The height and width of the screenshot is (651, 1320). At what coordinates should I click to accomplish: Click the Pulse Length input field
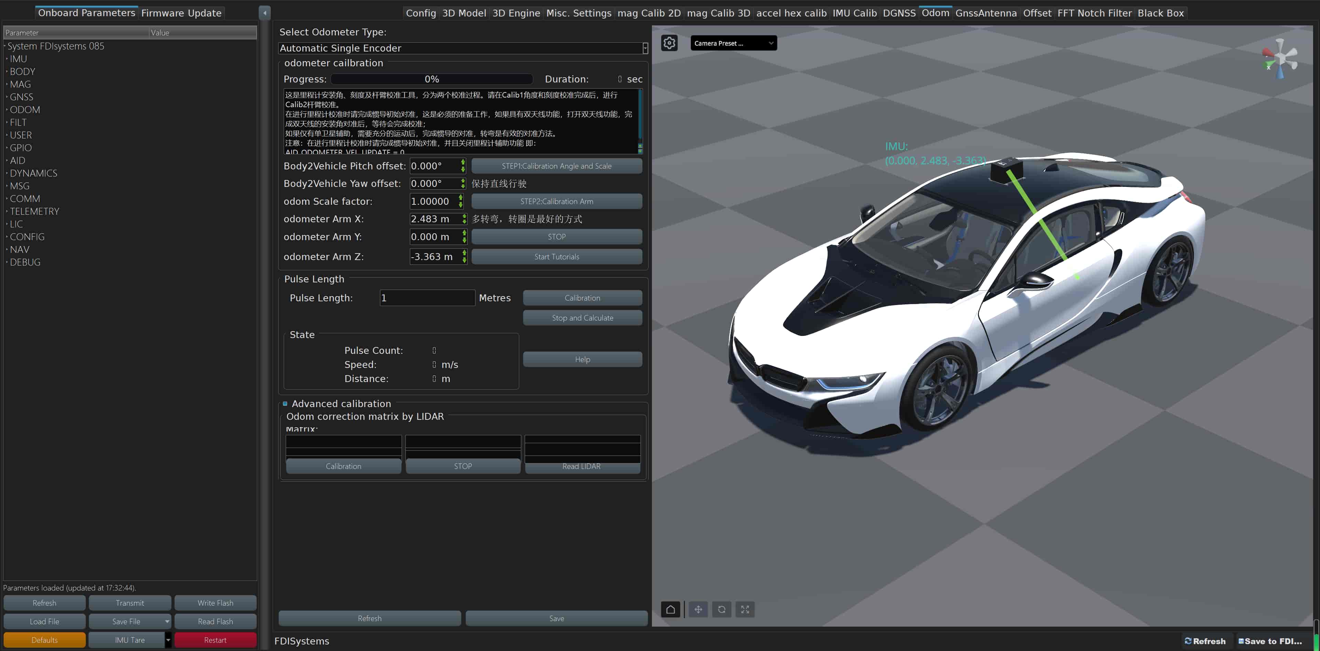point(427,298)
